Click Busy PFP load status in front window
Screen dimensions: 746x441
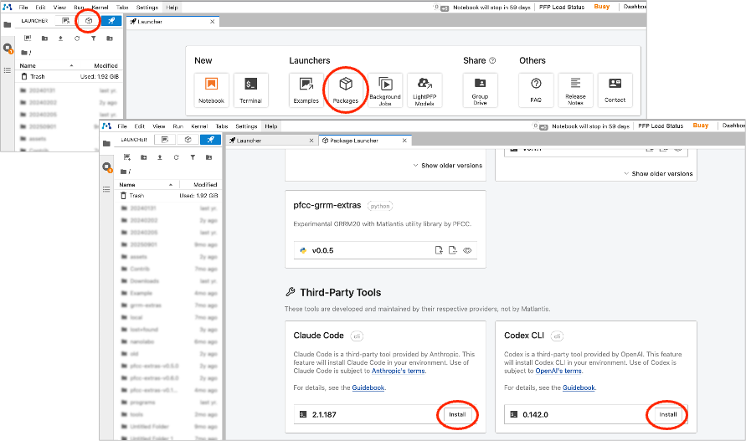tap(700, 126)
